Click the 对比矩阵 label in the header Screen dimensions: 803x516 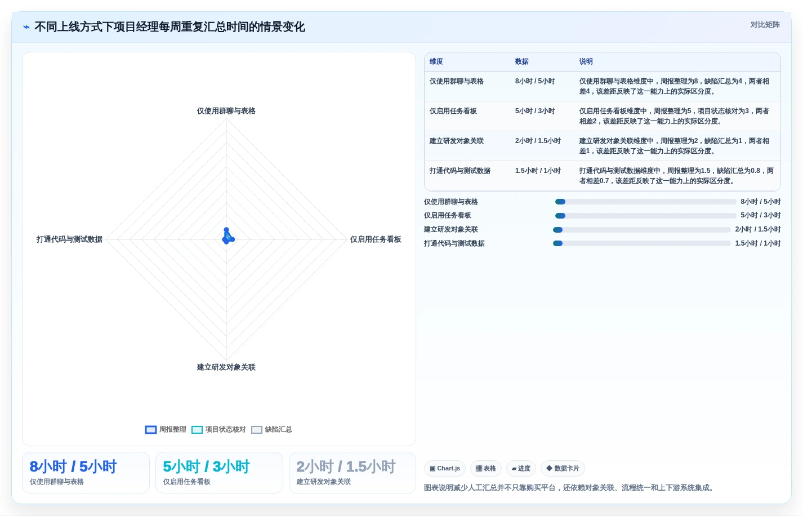coord(765,25)
